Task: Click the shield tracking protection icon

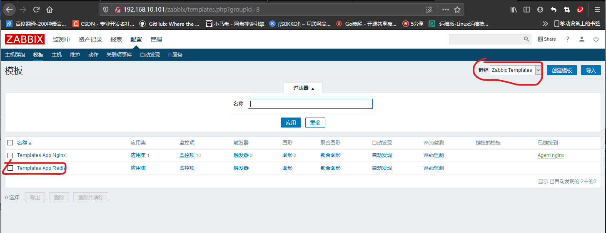Action: tap(106, 9)
